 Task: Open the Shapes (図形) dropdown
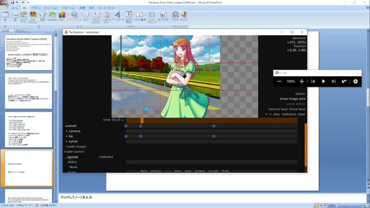[42, 17]
